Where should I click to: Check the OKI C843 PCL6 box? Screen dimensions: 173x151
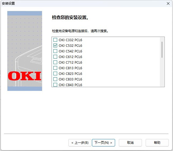[x=55, y=85]
